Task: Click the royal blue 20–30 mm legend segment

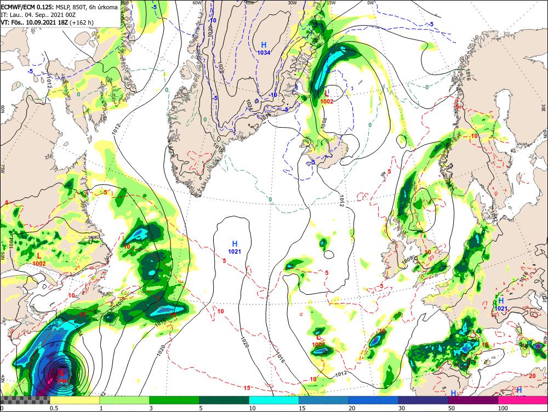Action: click(374, 400)
